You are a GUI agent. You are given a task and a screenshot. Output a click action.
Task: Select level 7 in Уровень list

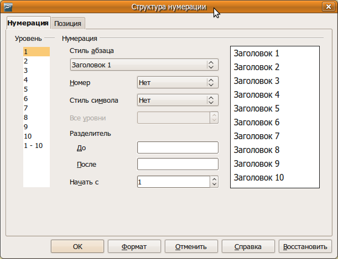click(x=37, y=108)
